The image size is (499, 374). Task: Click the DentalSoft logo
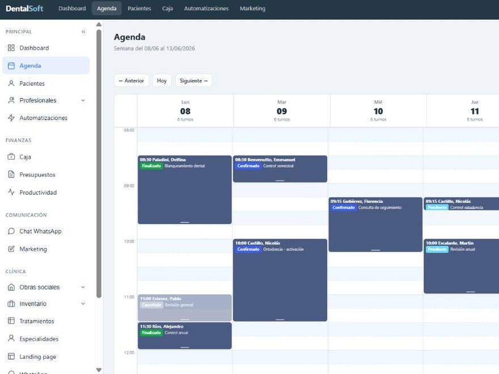24,8
